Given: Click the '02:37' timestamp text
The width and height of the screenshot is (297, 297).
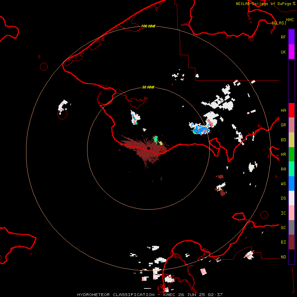Looking at the screenshot, I should (x=215, y=295).
